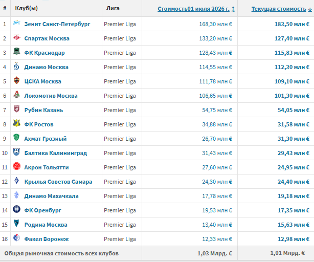Click the Krylia Sovetov Samara crest
Screen dimensions: 314x262
16,181
